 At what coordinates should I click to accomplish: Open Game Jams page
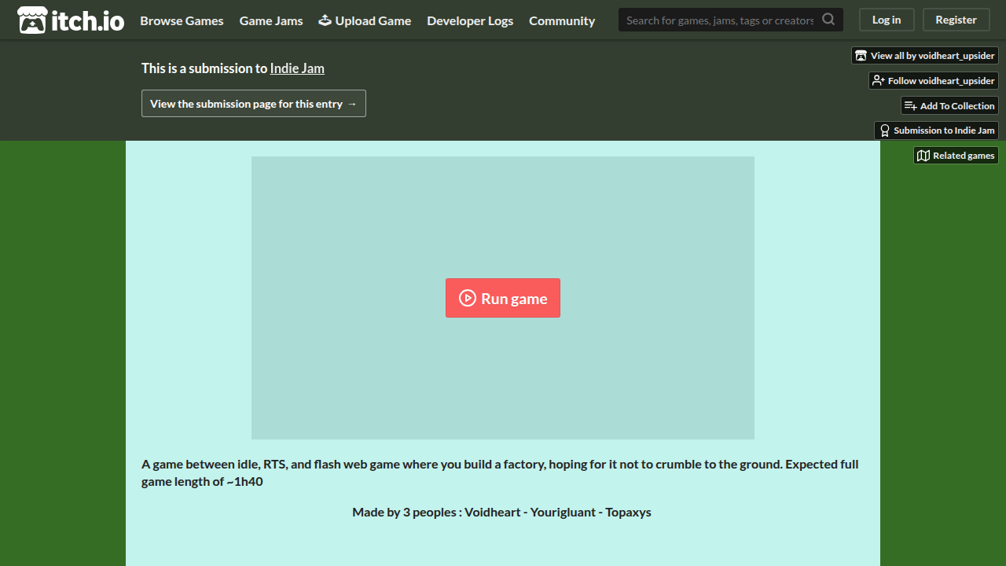pos(271,20)
